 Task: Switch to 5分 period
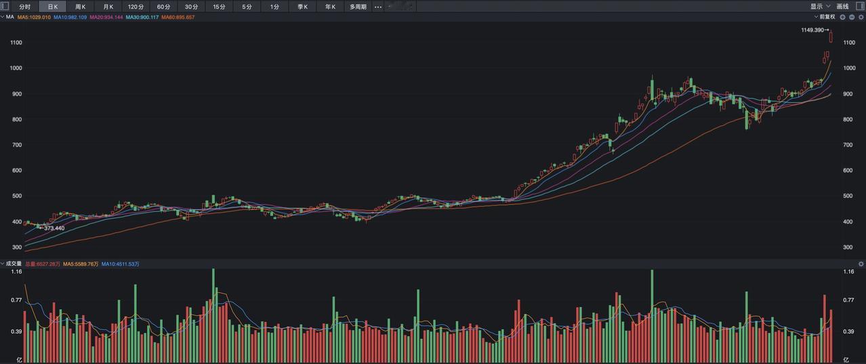tap(247, 7)
